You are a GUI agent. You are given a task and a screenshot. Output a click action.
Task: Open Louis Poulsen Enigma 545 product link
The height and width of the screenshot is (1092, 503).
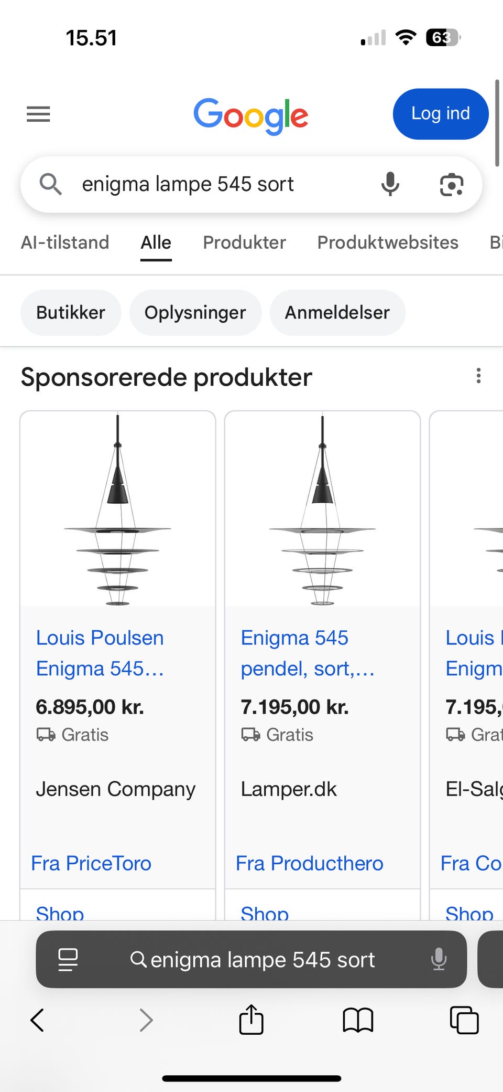point(100,653)
